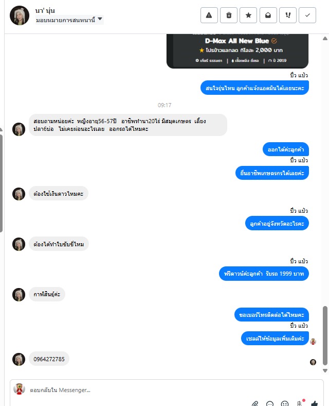The width and height of the screenshot is (329, 406).
Task: Star this conversation for follow up
Action: [248, 15]
